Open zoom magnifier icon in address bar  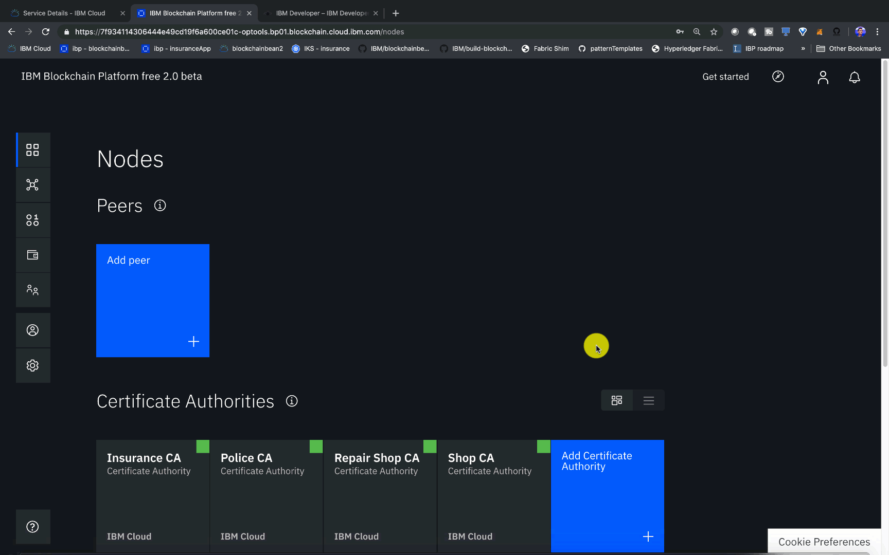tap(697, 31)
